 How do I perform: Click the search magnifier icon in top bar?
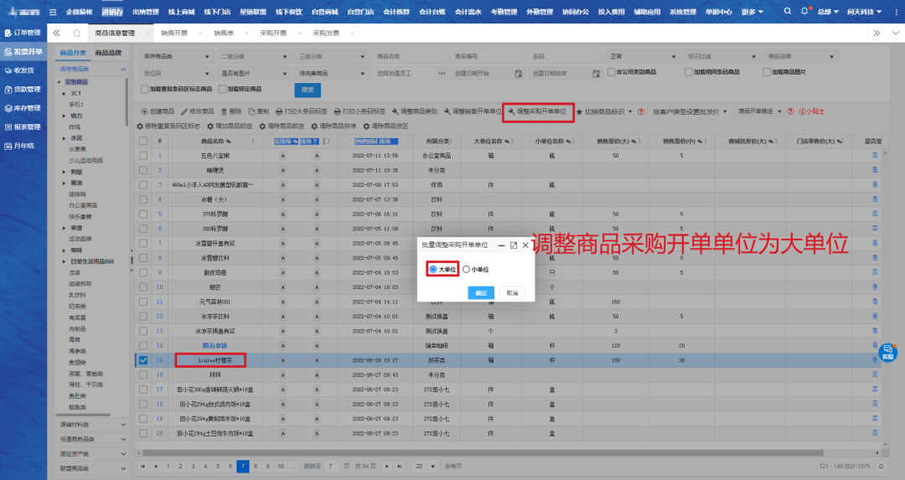pos(789,12)
